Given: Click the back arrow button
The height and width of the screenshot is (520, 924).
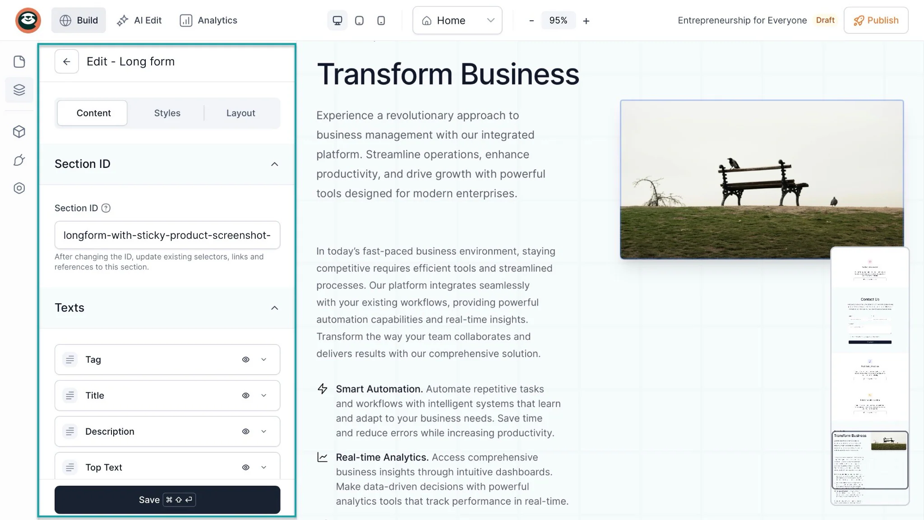Looking at the screenshot, I should [x=67, y=61].
